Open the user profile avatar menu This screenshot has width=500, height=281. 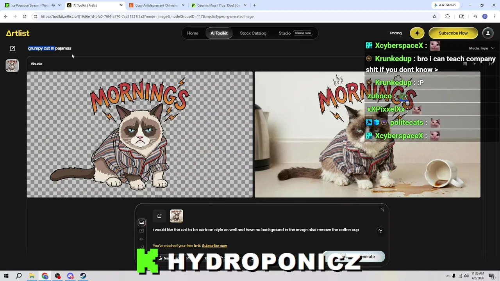coord(488,33)
